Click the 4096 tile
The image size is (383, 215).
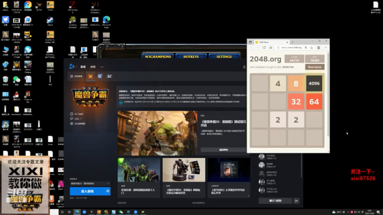pos(314,83)
